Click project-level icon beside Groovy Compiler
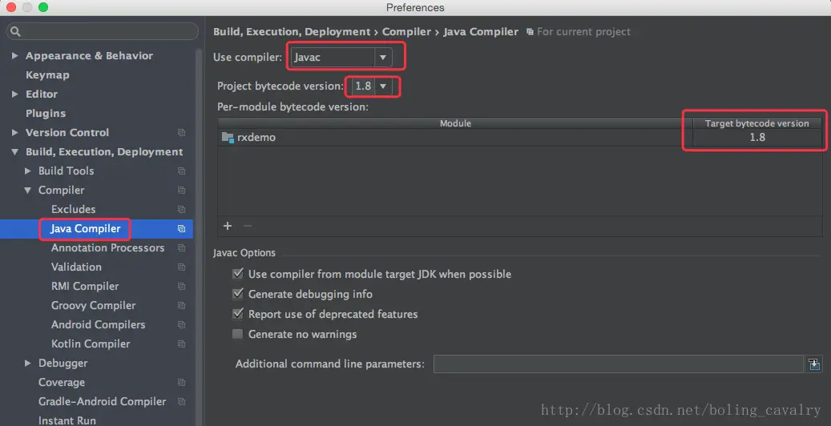The image size is (831, 426). coord(181,305)
